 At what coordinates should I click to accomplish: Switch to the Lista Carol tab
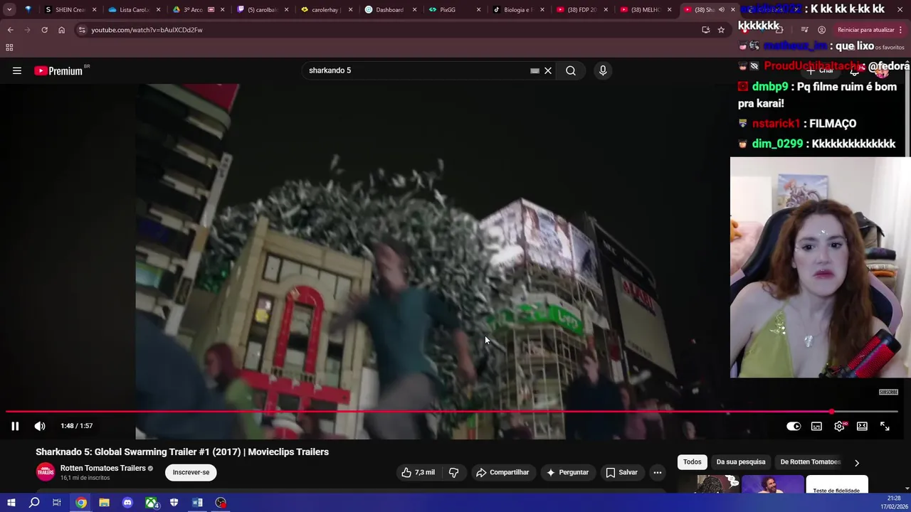click(133, 10)
